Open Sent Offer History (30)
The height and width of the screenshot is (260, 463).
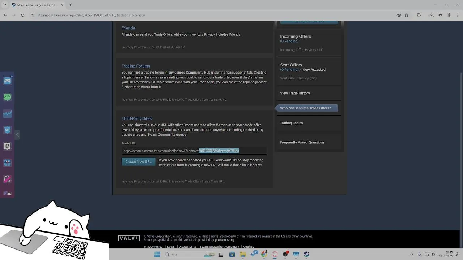click(x=298, y=78)
